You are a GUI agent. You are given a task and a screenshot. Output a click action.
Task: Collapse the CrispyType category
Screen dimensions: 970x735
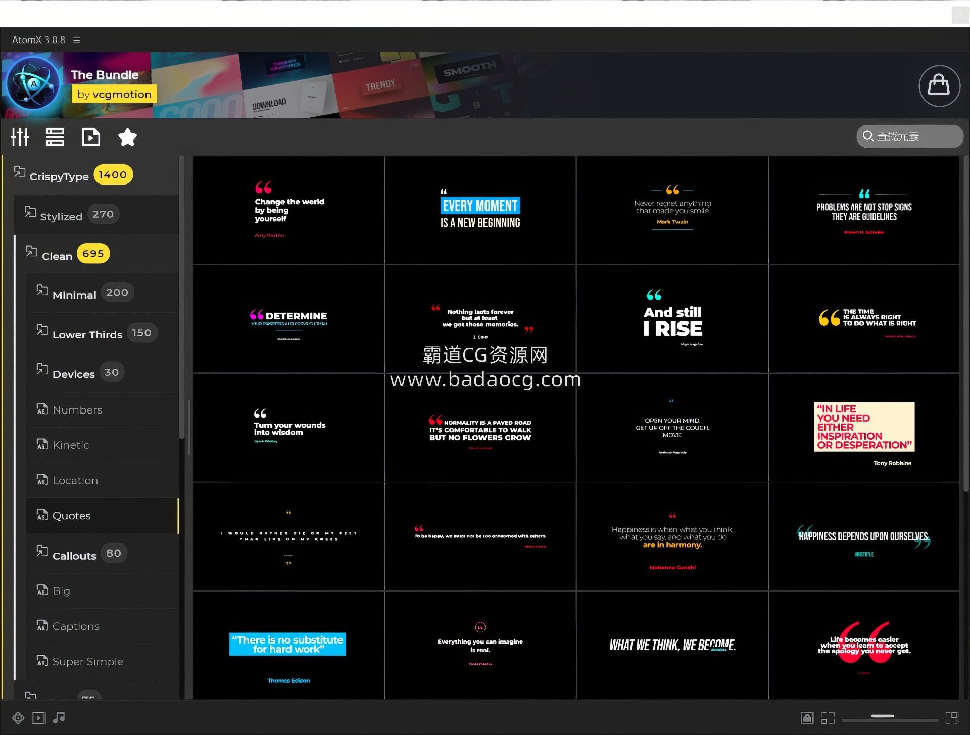91,175
